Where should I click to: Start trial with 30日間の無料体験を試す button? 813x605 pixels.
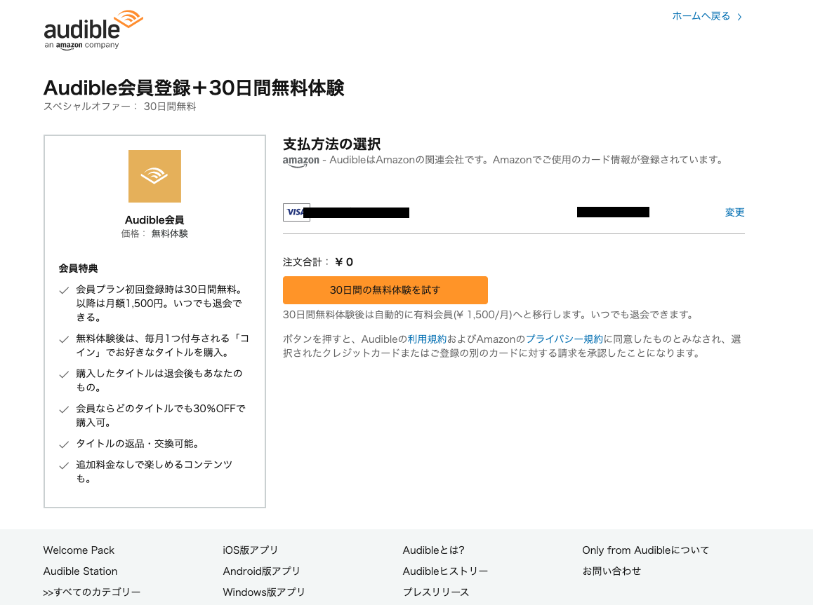pos(385,290)
